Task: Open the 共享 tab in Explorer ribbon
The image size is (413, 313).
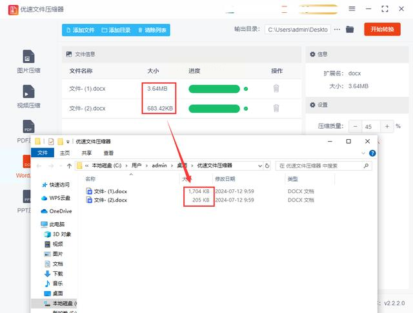Action: tap(86, 153)
